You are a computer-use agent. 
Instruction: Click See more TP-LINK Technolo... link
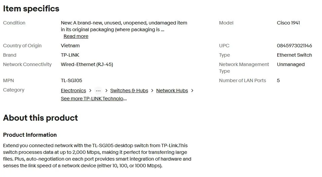(x=94, y=99)
